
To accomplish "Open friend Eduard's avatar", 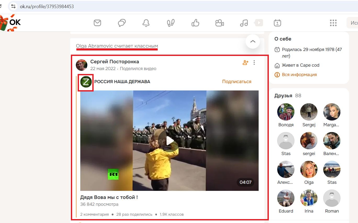I will point(286,198).
